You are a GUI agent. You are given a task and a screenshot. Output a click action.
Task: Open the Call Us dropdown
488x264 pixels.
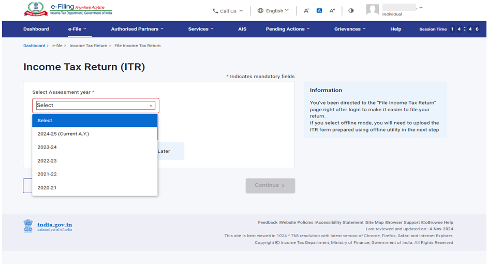click(228, 11)
